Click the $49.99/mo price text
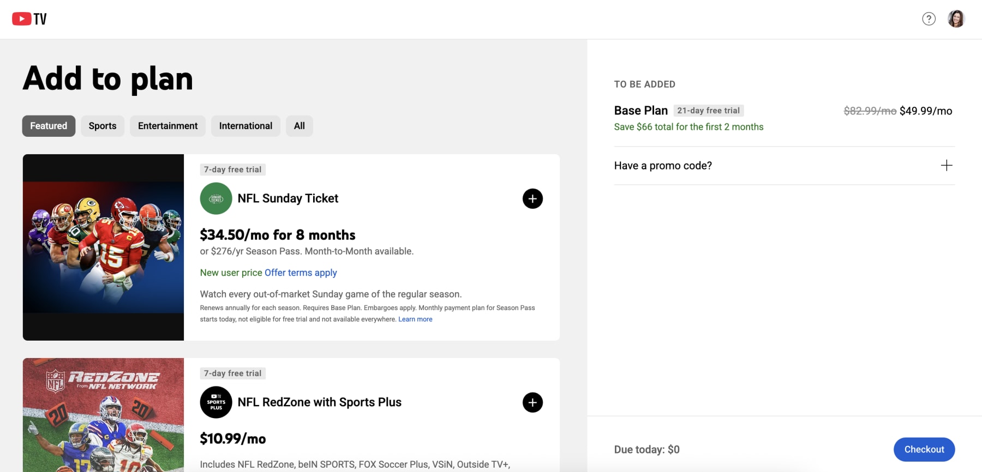 926,111
